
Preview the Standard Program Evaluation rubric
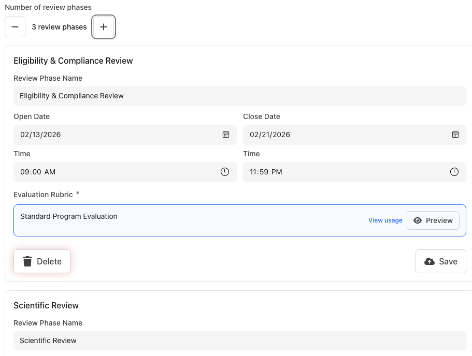click(433, 220)
